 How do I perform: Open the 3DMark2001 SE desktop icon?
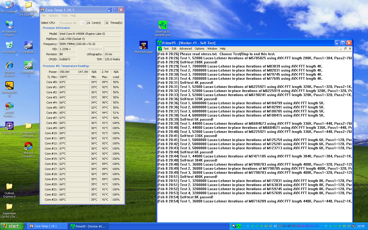coord(9,86)
